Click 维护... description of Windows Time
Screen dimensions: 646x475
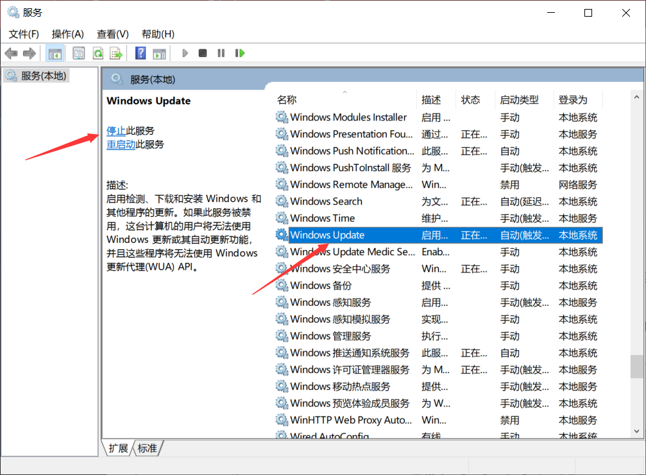click(x=435, y=219)
